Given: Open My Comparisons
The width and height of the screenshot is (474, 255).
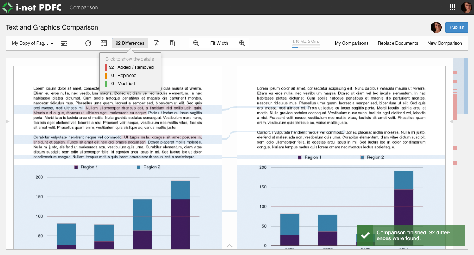Looking at the screenshot, I should pos(351,43).
